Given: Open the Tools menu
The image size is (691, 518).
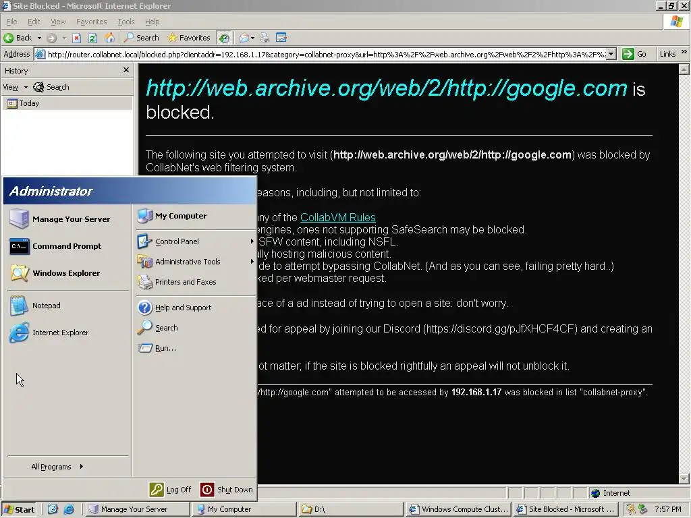Looking at the screenshot, I should (126, 22).
